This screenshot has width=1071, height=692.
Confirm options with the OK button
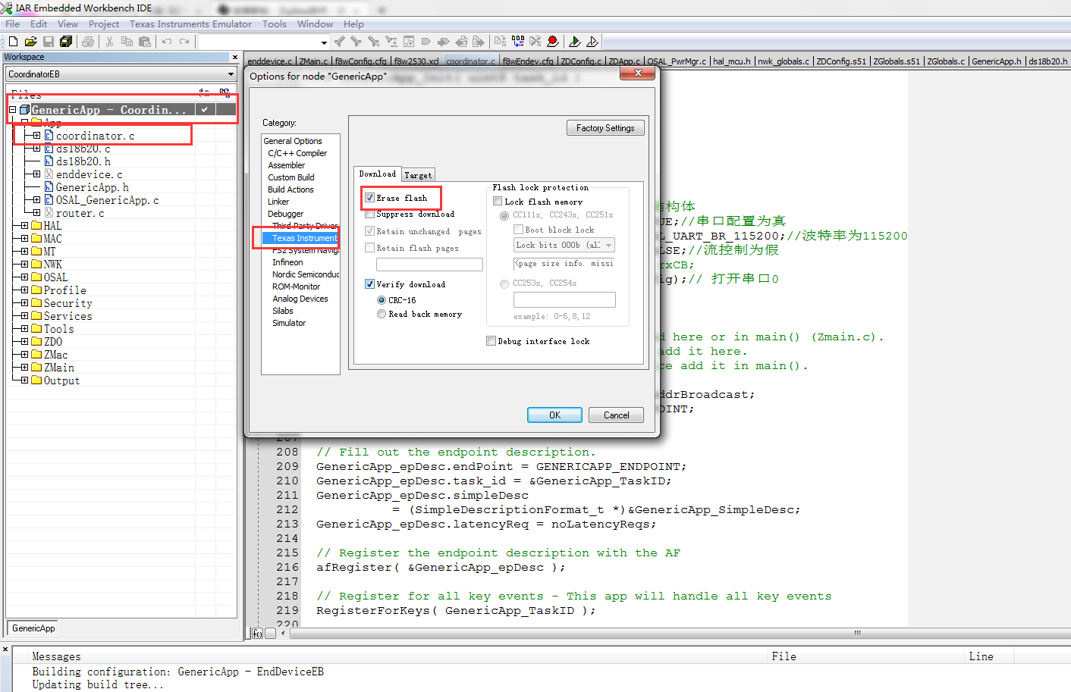[554, 415]
